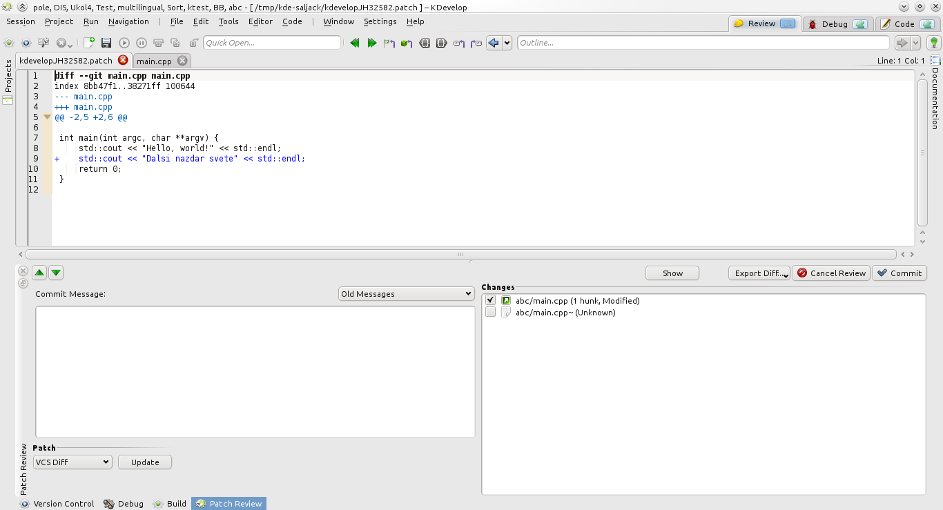Click inside the Commit Message text area
The width and height of the screenshot is (943, 510).
pos(255,371)
